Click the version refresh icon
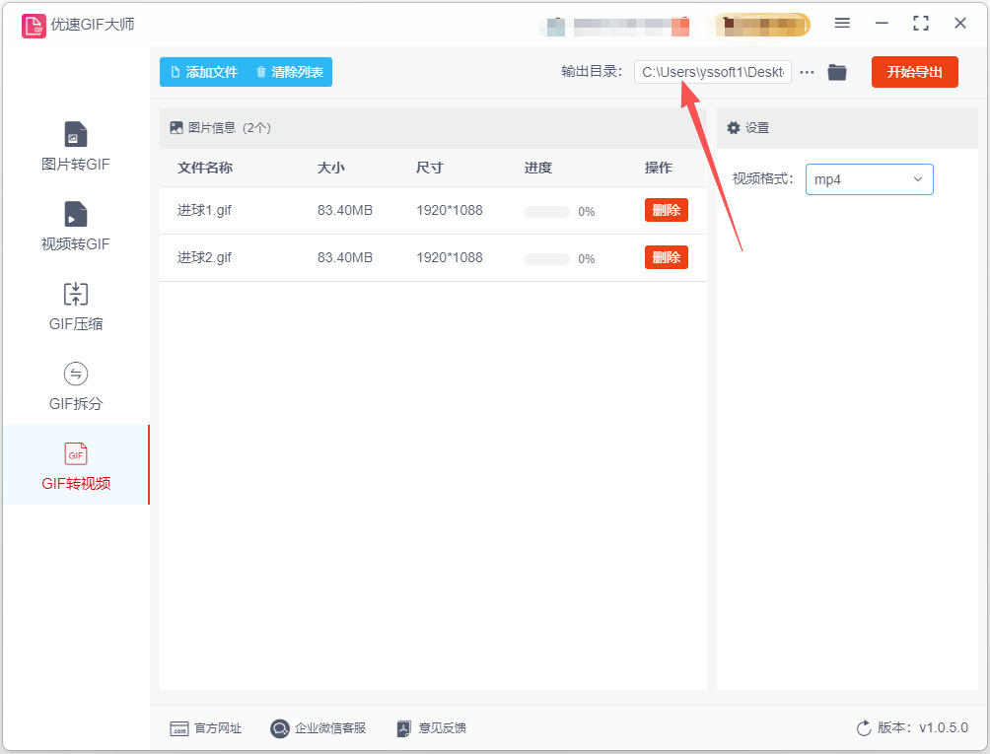 [x=864, y=728]
